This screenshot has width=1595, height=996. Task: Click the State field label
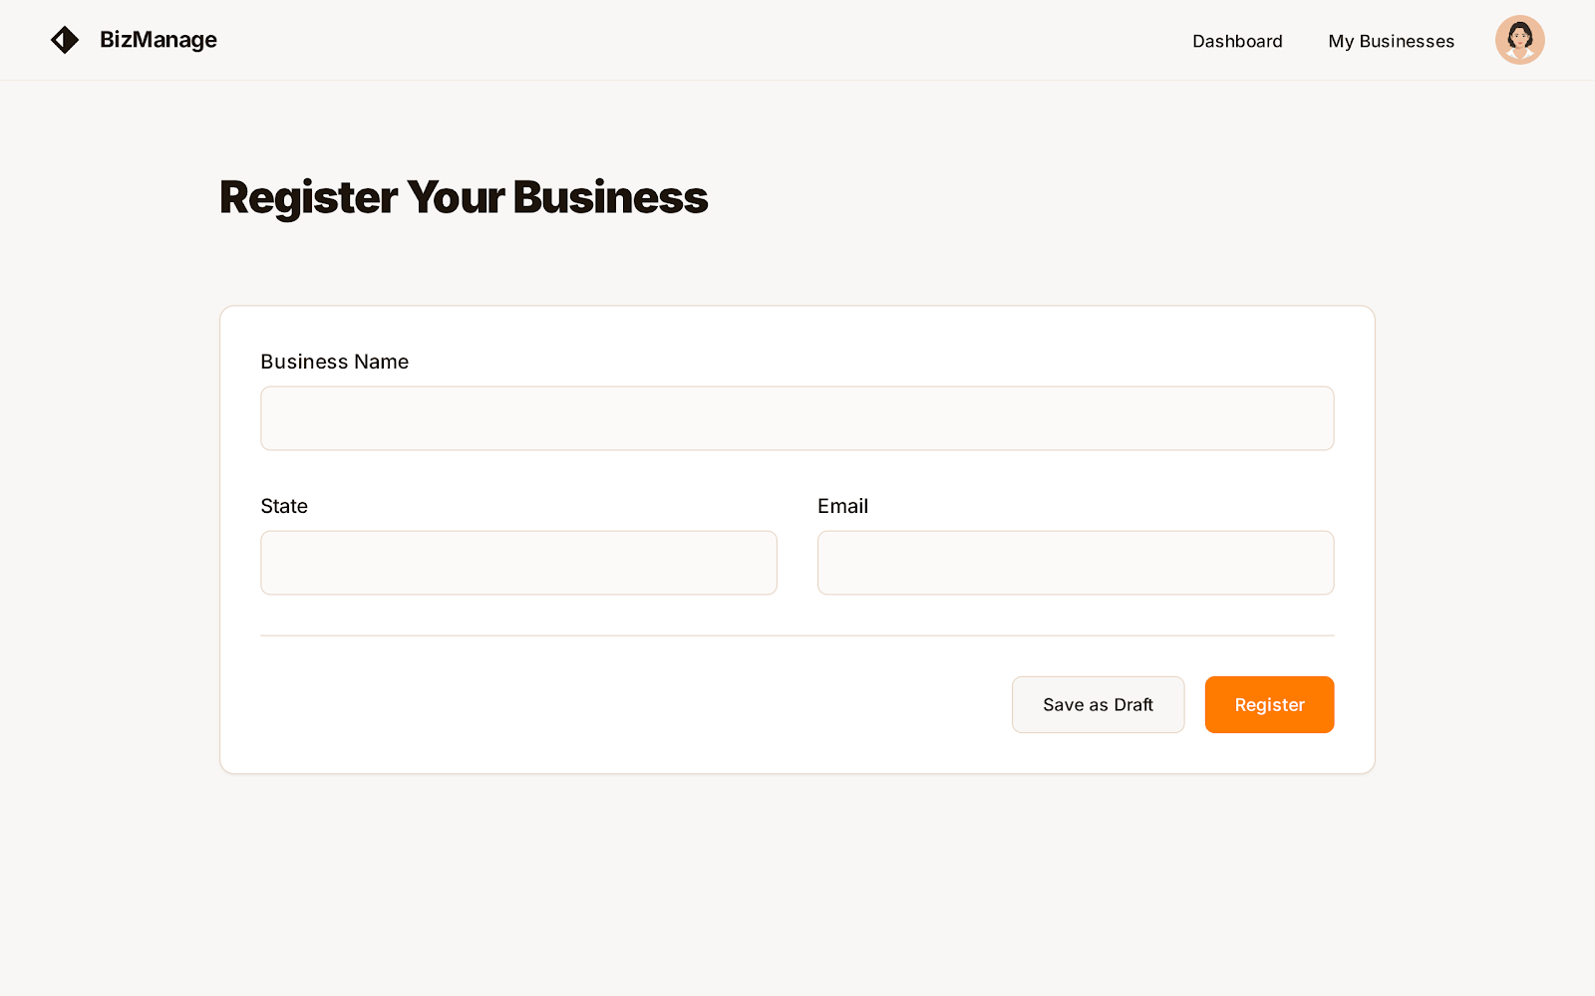[x=284, y=506]
